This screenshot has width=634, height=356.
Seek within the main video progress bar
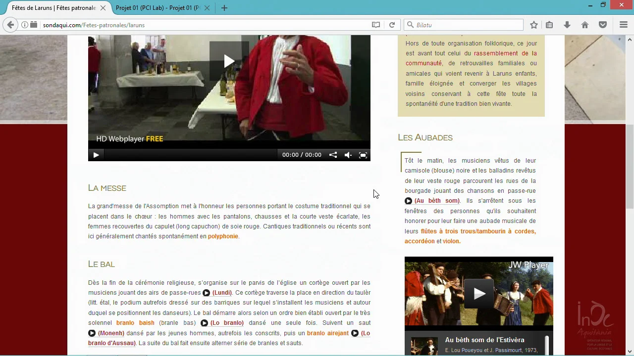[x=191, y=155]
